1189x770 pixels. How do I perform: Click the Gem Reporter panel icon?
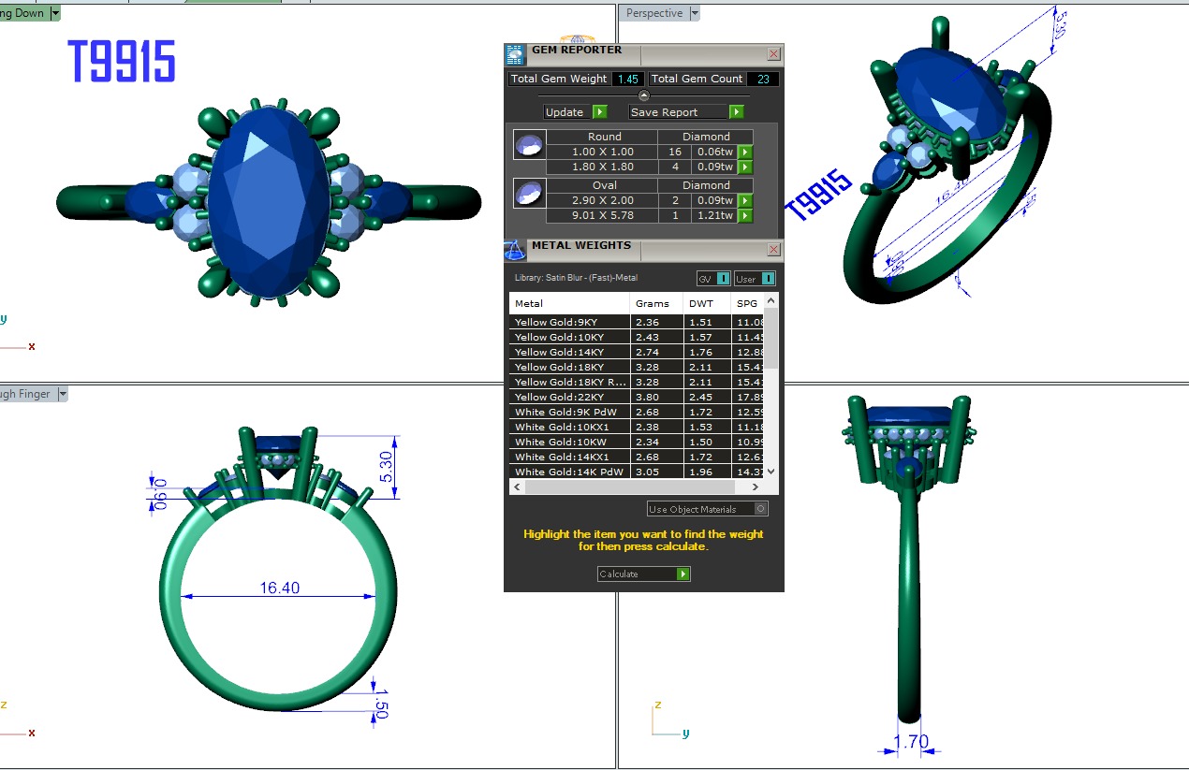515,53
